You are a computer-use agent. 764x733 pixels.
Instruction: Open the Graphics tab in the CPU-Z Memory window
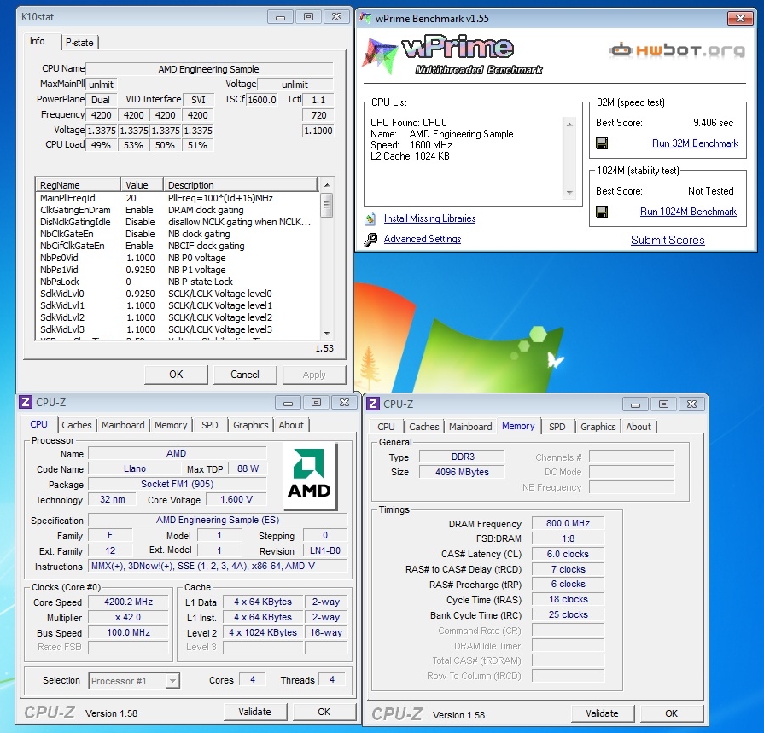pyautogui.click(x=598, y=427)
